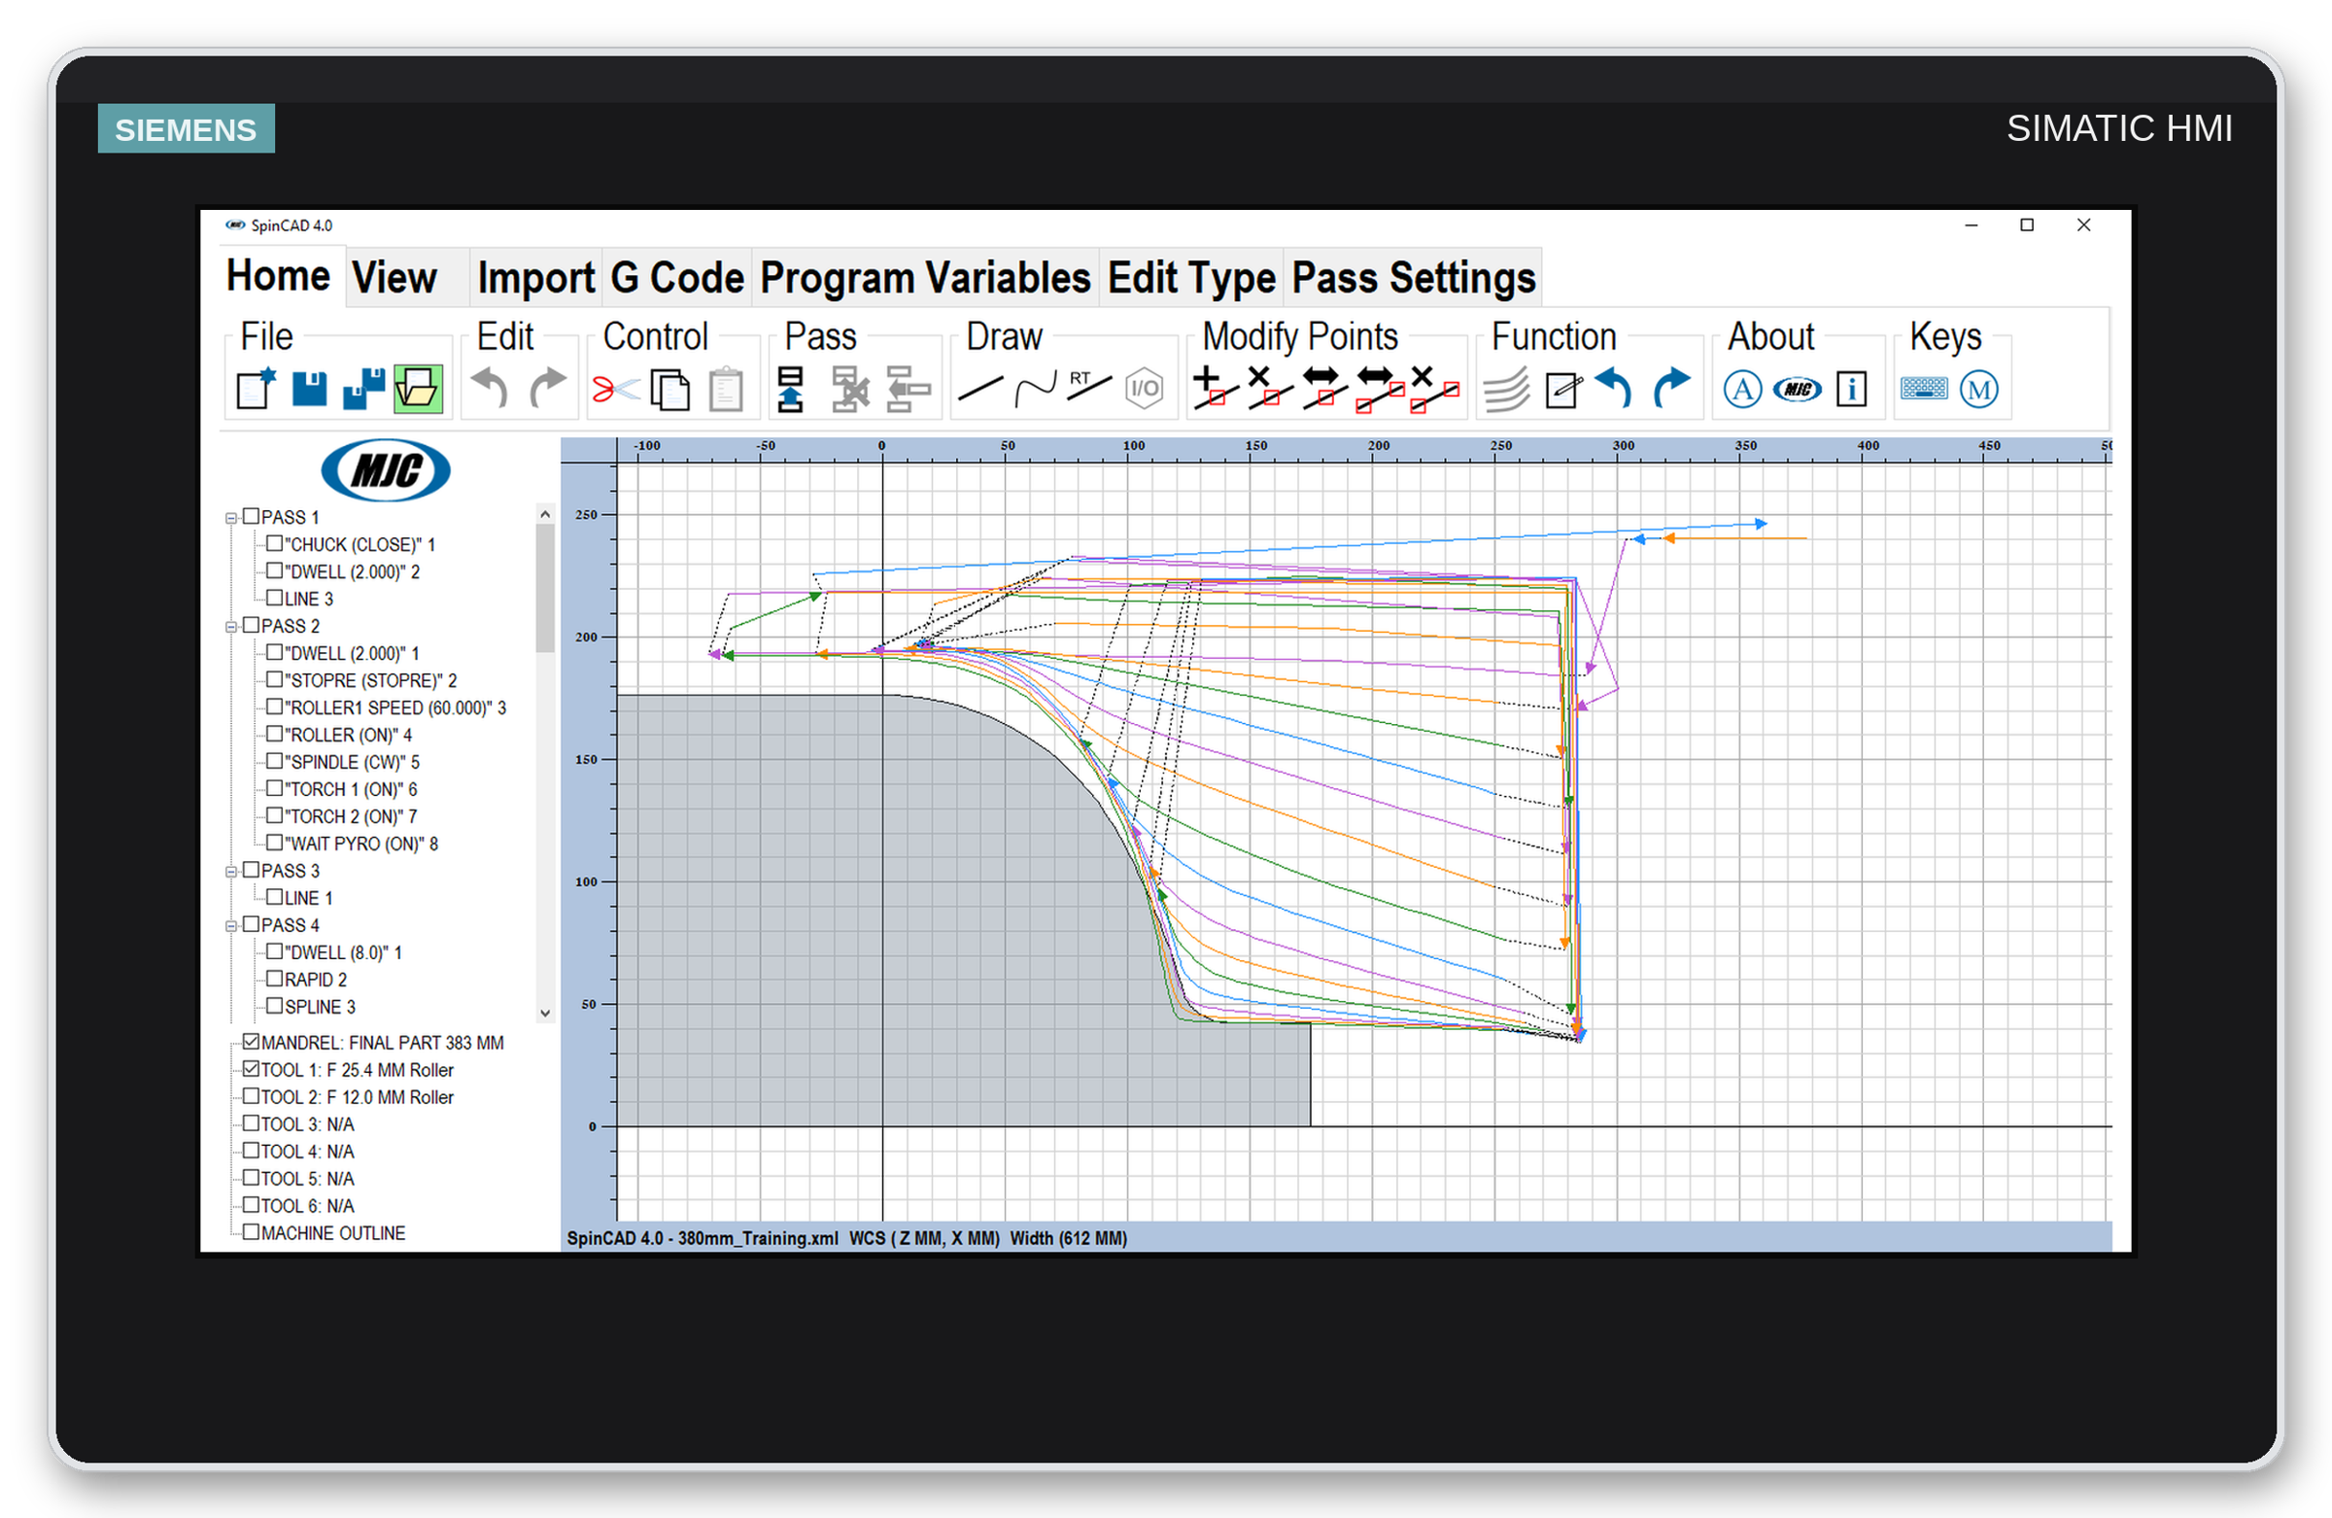2332x1518 pixels.
Task: Open the Pass Settings tab
Action: pos(1413,277)
